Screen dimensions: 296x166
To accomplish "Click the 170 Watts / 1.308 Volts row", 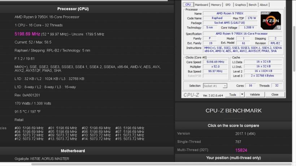I will (x=33, y=103).
